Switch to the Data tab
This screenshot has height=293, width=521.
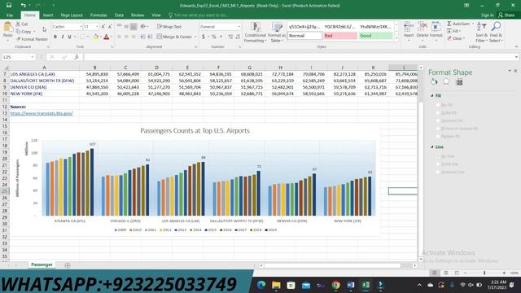coord(119,15)
